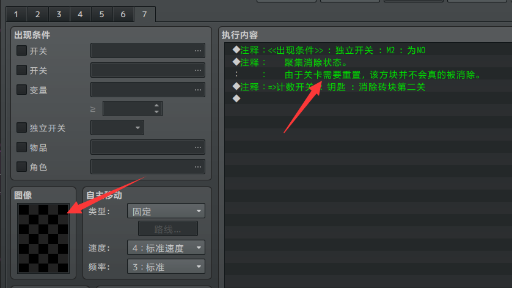This screenshot has height=288, width=512.
Task: Open 角色 actor selector ellipsis
Action: click(197, 167)
